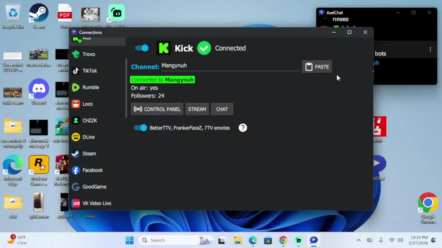
Task: Minimize the Connections window
Action: coord(334,32)
